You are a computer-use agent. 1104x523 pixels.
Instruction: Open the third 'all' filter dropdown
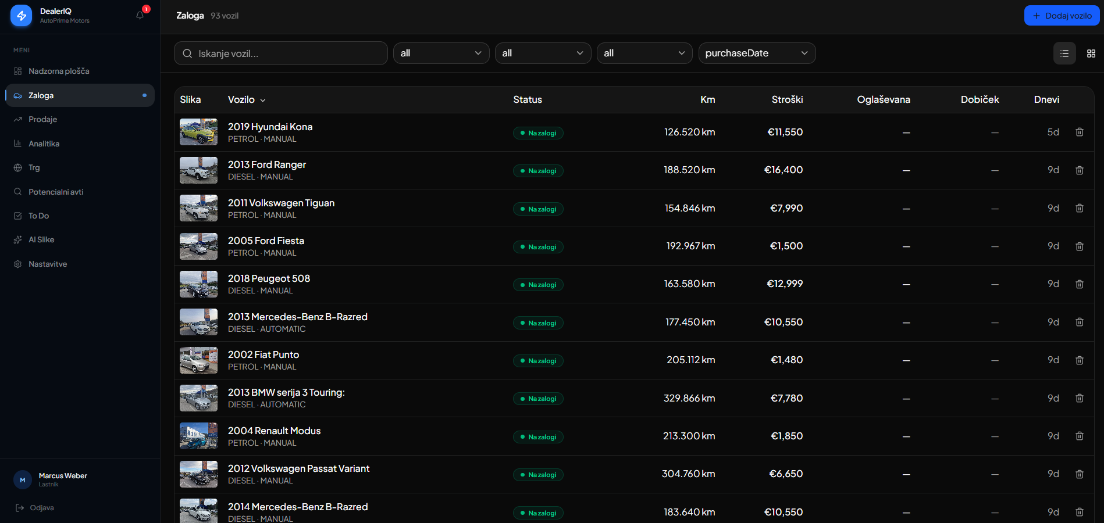pos(644,53)
